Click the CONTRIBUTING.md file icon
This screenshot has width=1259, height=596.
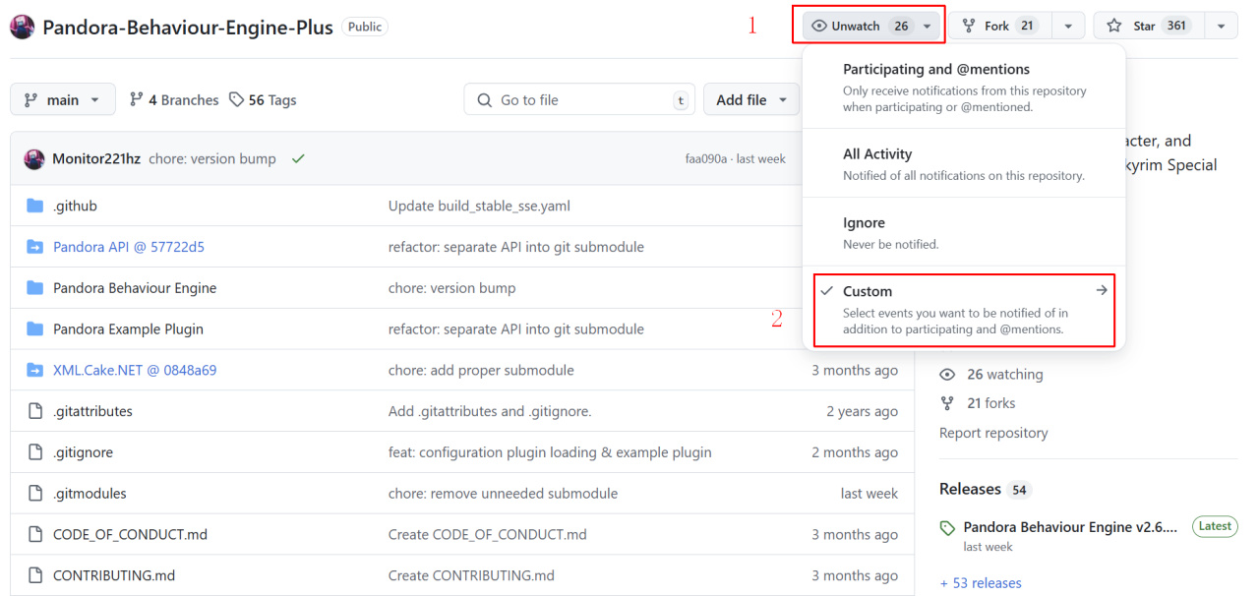tap(35, 575)
